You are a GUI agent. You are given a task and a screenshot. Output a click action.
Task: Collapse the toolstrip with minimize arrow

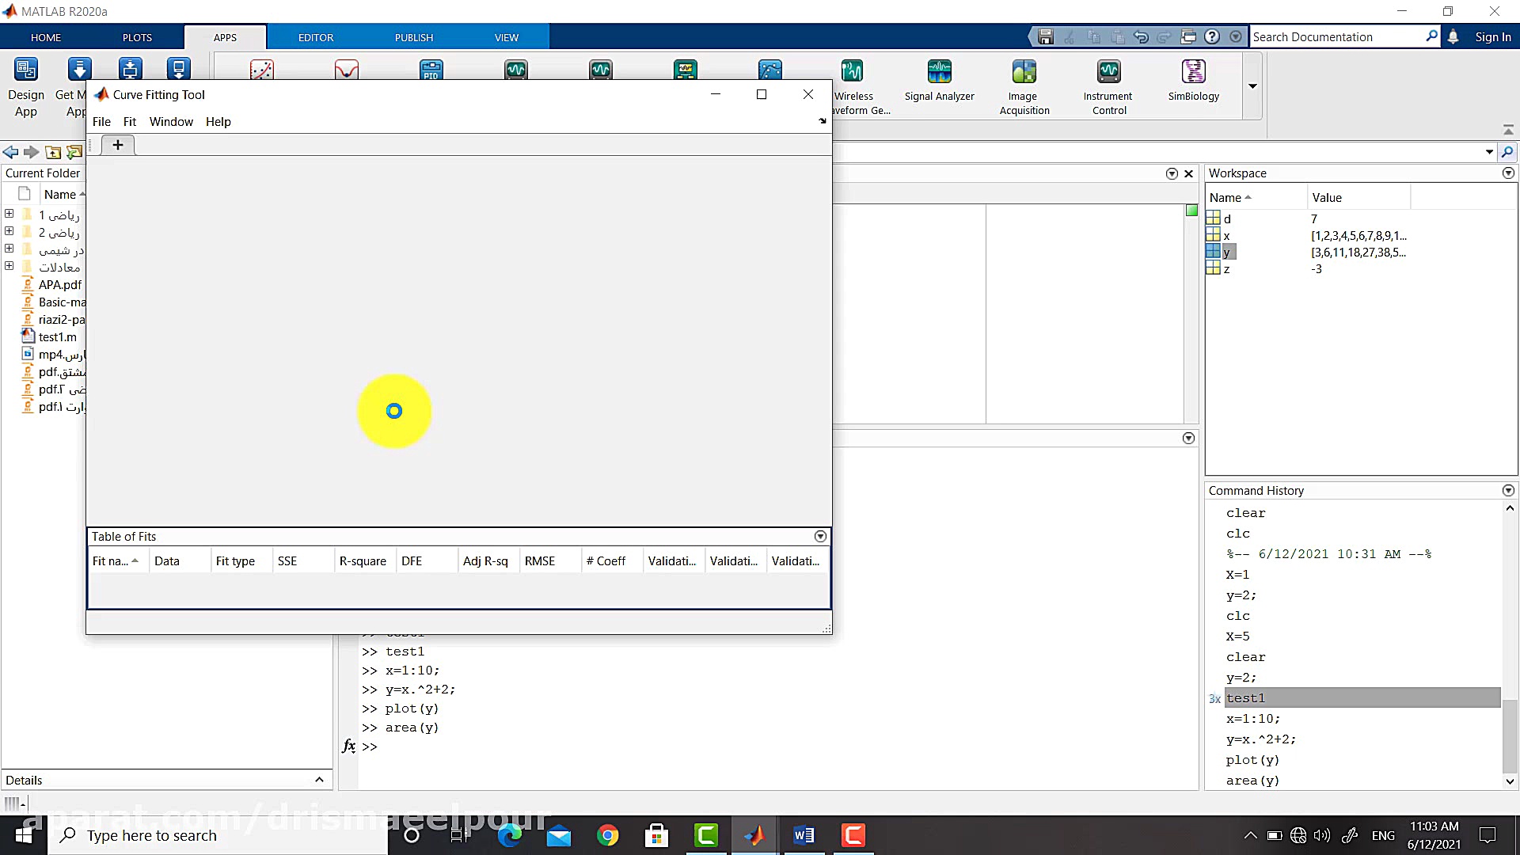(x=1508, y=130)
